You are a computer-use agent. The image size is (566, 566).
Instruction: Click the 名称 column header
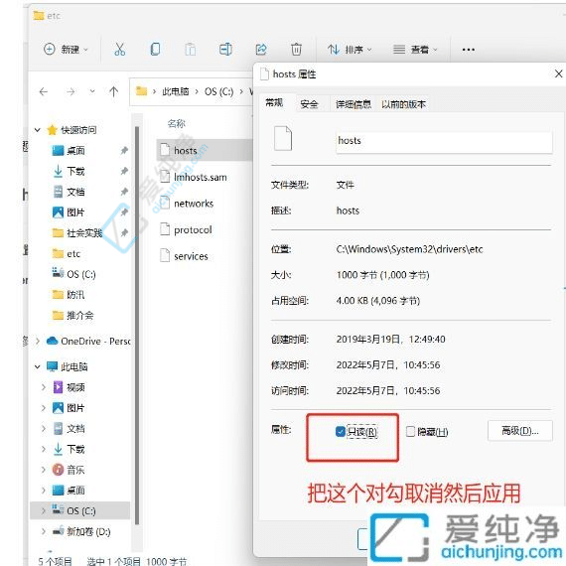click(176, 124)
